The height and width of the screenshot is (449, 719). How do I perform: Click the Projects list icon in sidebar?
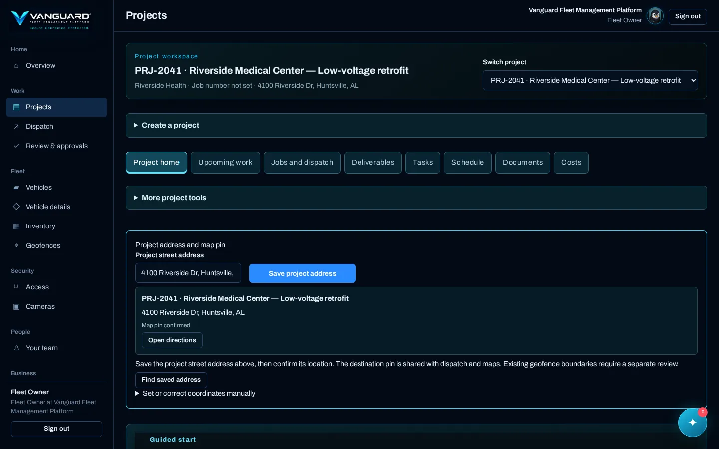16,107
